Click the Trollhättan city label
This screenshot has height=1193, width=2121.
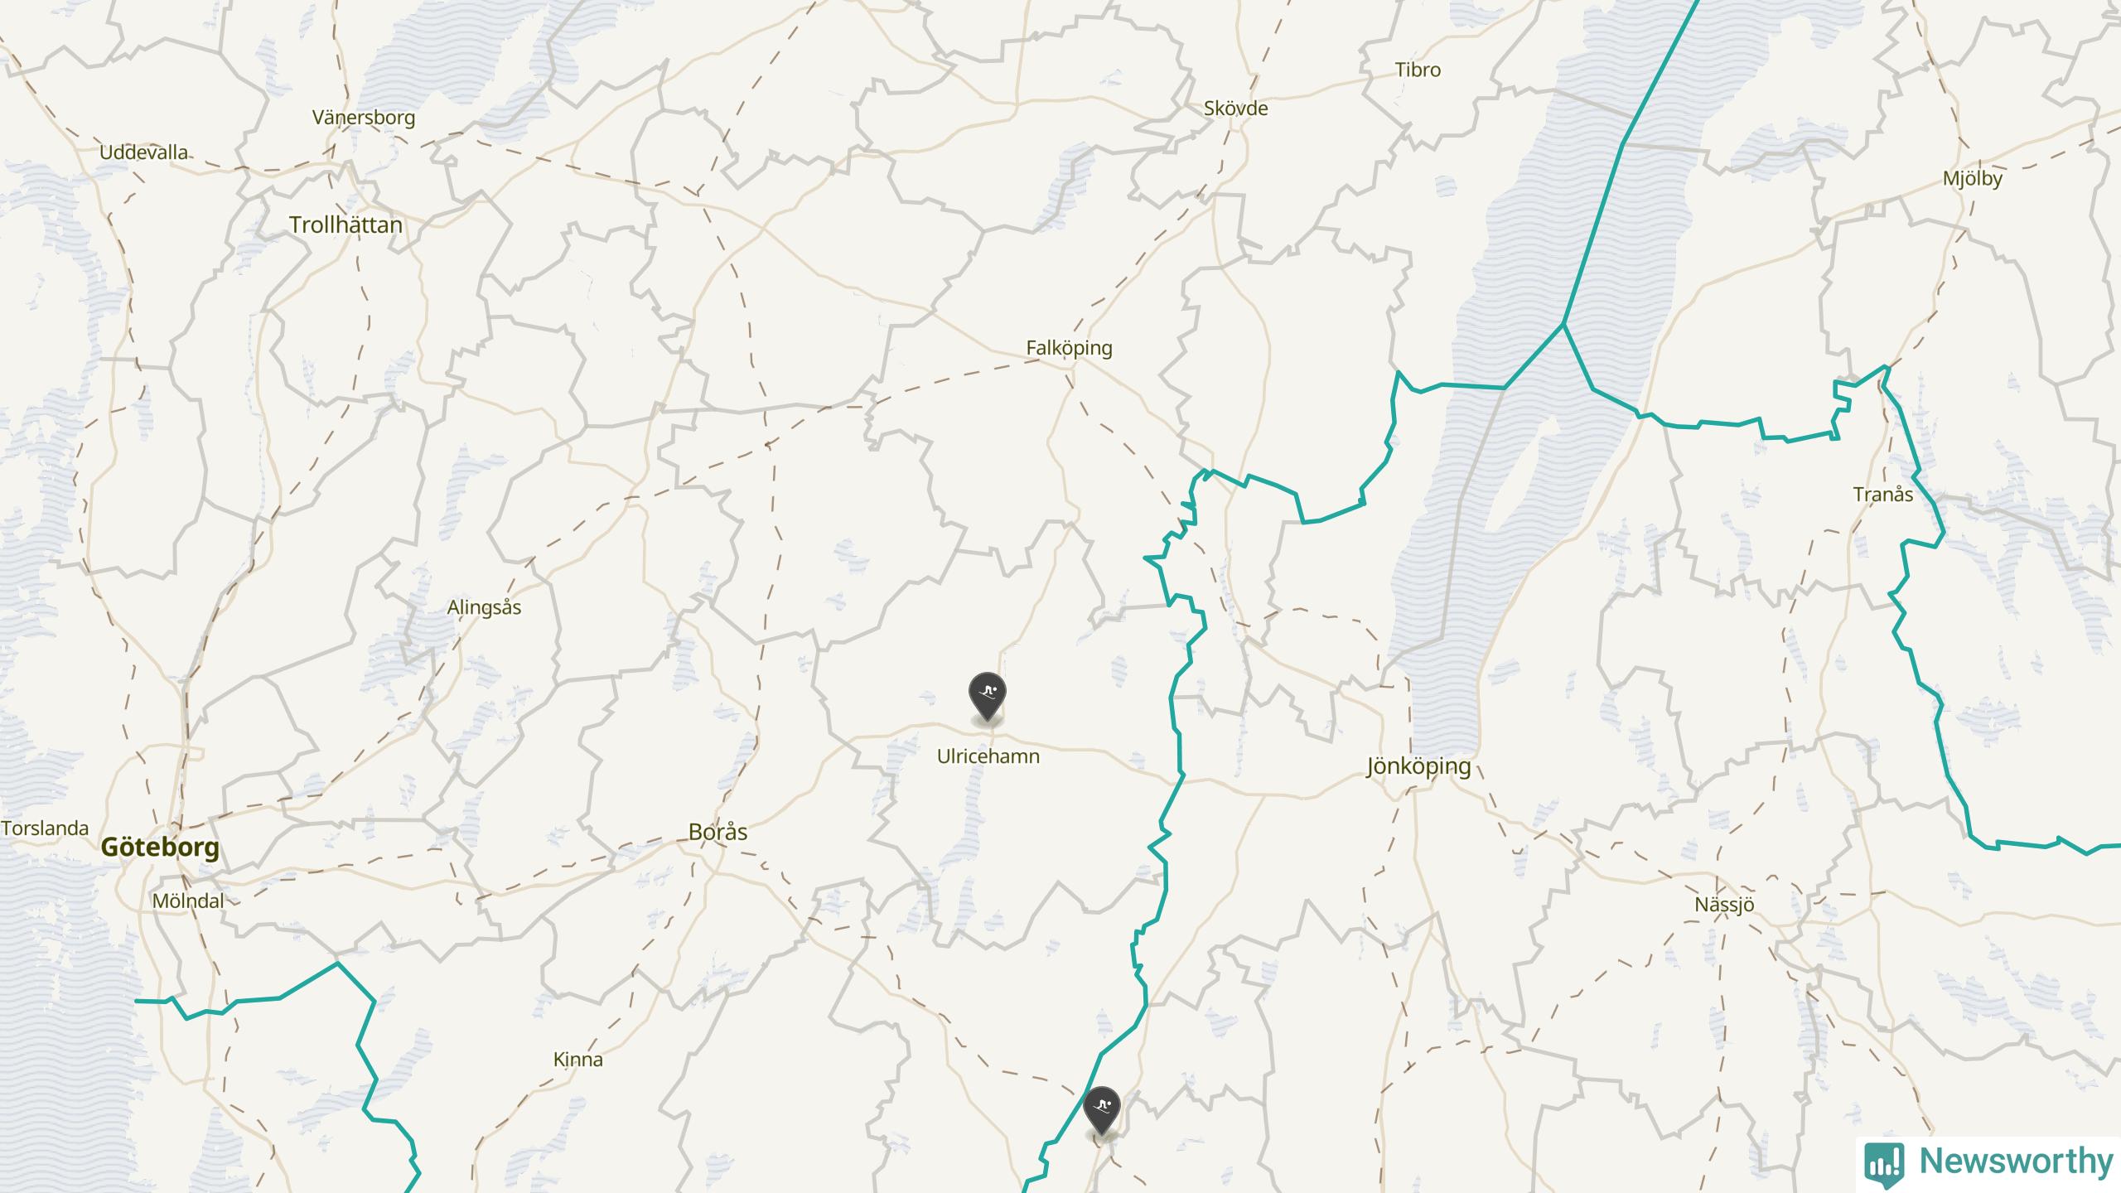pyautogui.click(x=346, y=225)
